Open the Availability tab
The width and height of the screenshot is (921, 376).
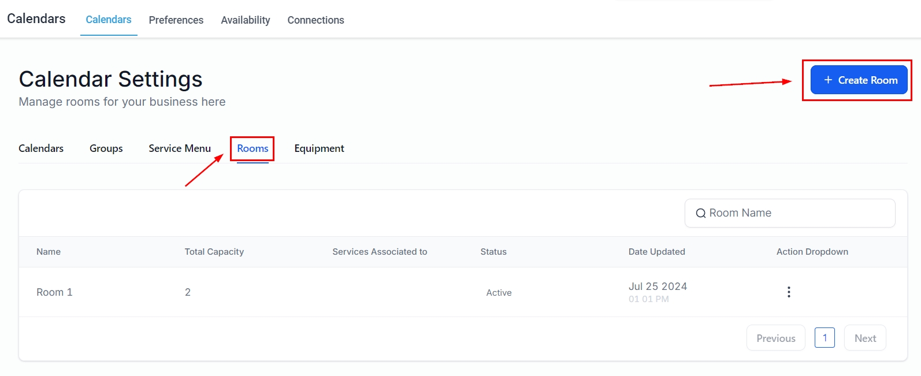point(245,20)
